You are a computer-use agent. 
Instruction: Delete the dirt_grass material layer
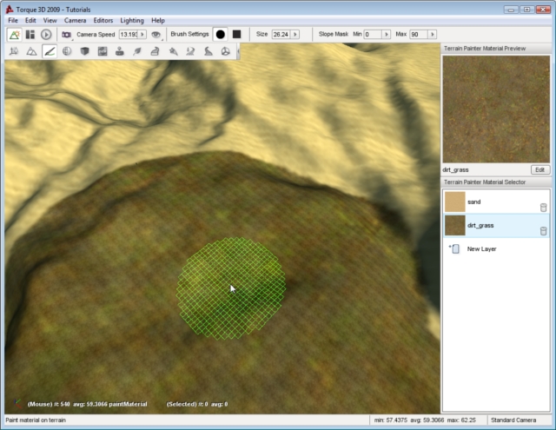pos(543,230)
